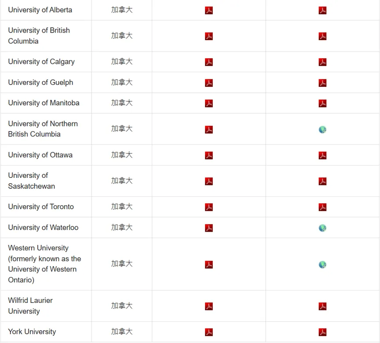This screenshot has height=343, width=380.
Task: Click University of British Columbia first PDF icon
Action: tap(209, 36)
